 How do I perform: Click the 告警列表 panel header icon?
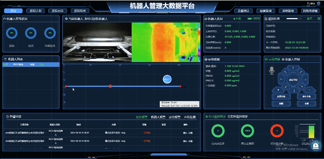pos(7,117)
